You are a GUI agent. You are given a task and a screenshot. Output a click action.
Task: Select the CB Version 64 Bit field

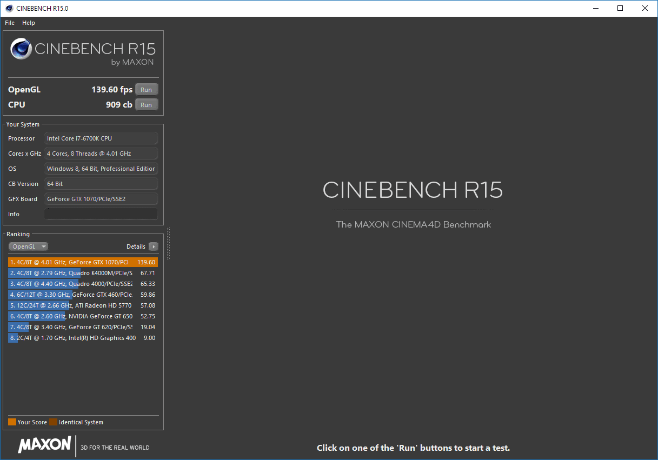pos(101,184)
